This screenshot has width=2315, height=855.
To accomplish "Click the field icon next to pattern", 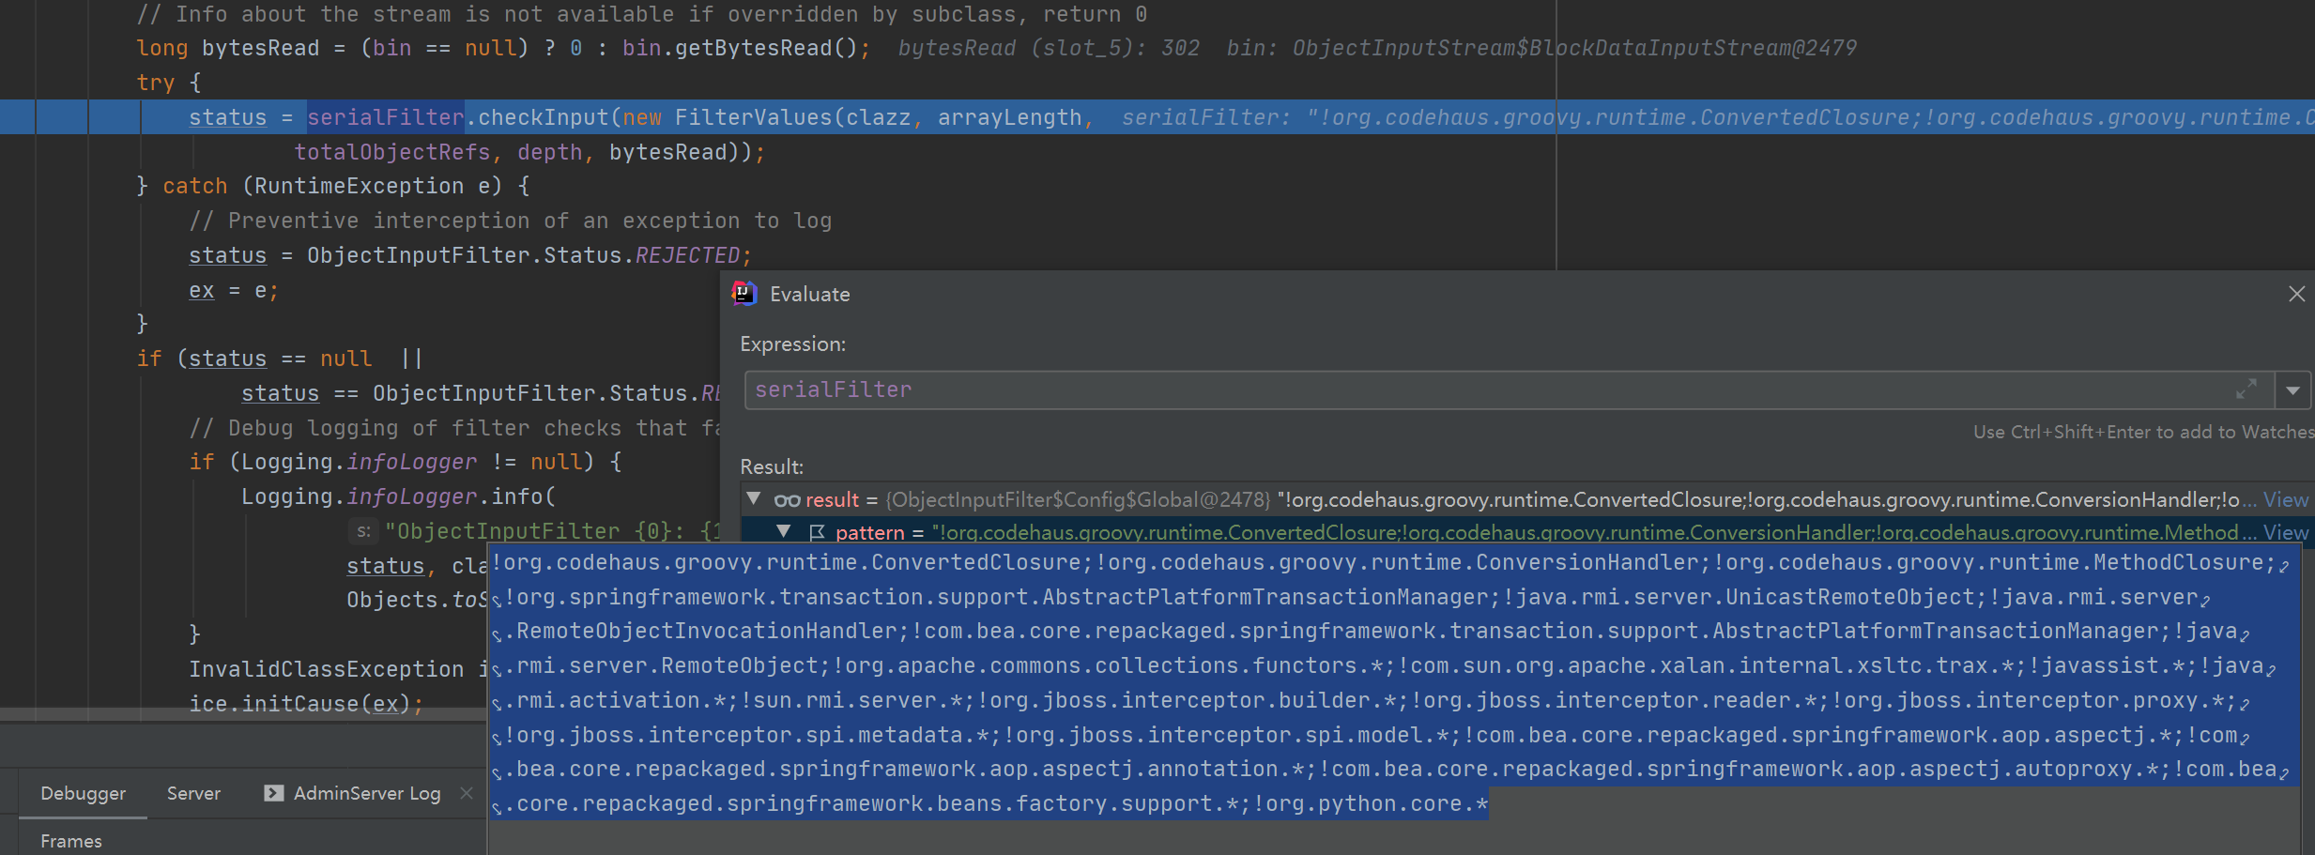I will point(817,532).
